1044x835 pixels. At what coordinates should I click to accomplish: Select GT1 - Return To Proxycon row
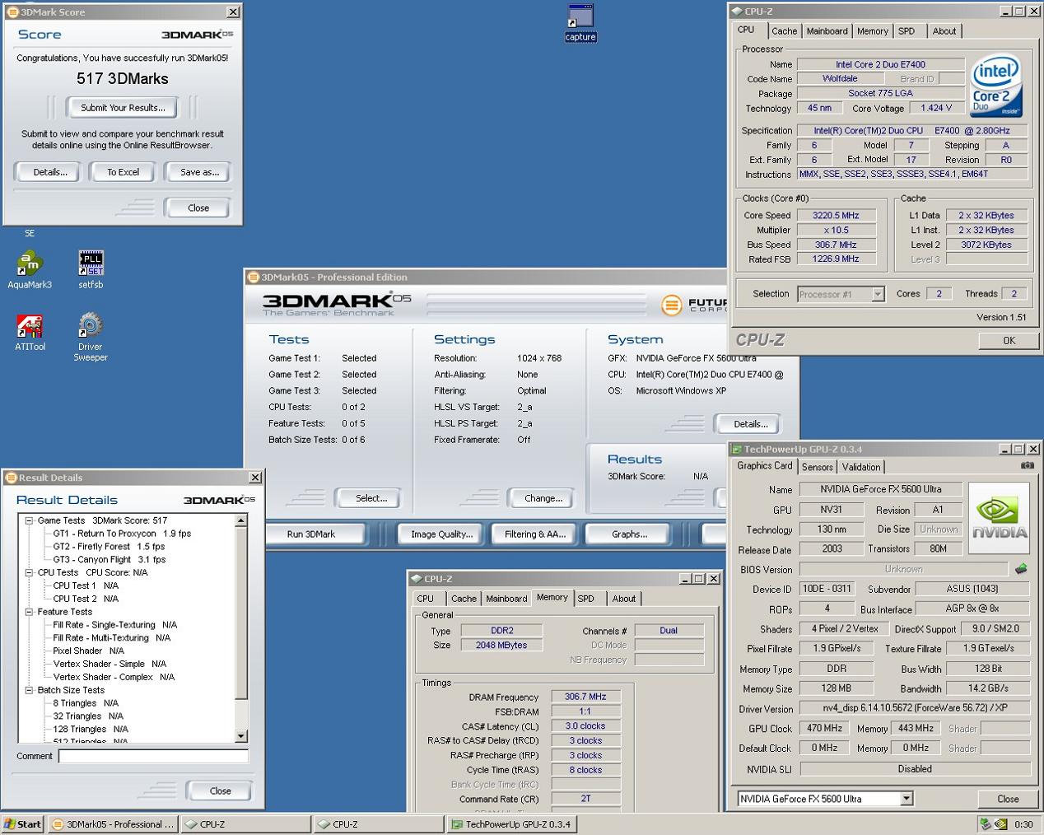pos(122,534)
